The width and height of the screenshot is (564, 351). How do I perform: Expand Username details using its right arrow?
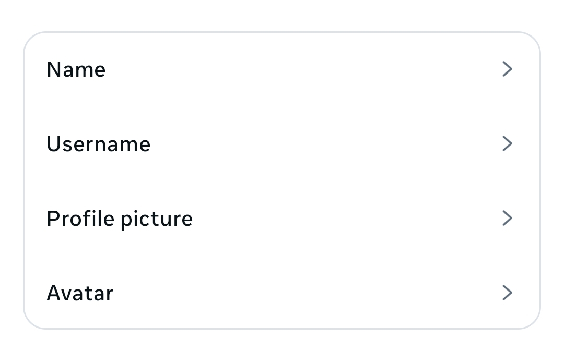coord(507,143)
